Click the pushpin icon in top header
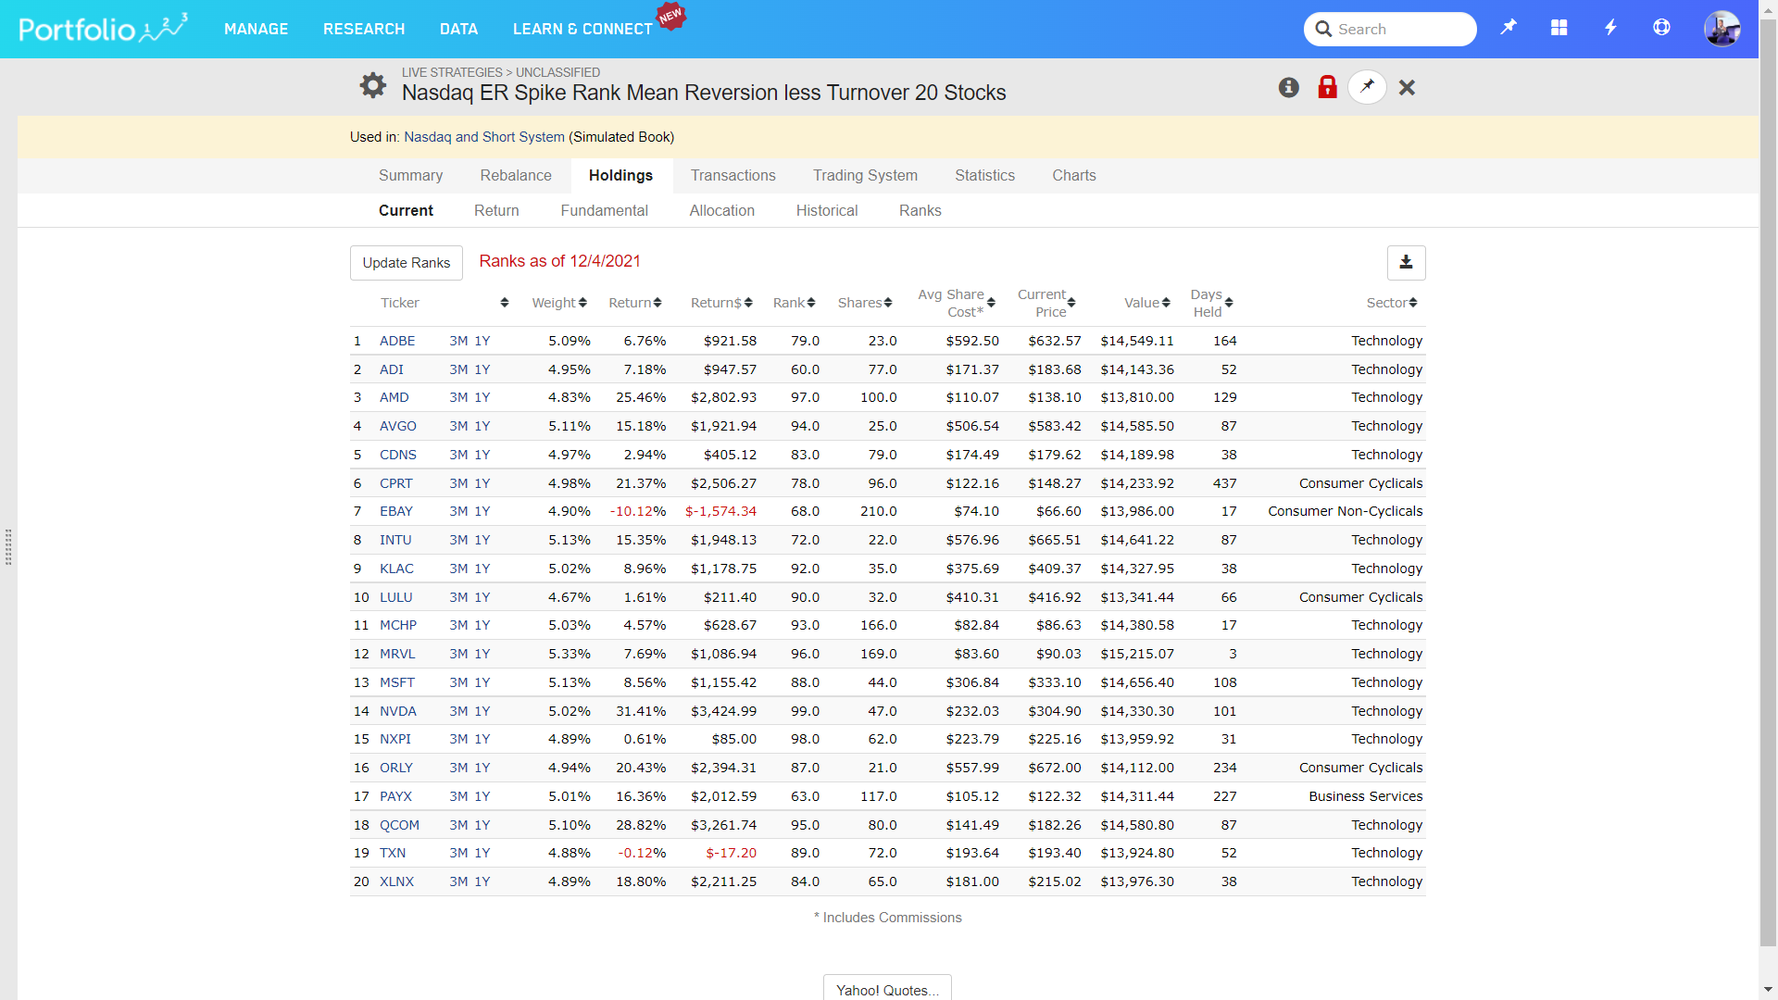This screenshot has height=1000, width=1778. click(1509, 29)
